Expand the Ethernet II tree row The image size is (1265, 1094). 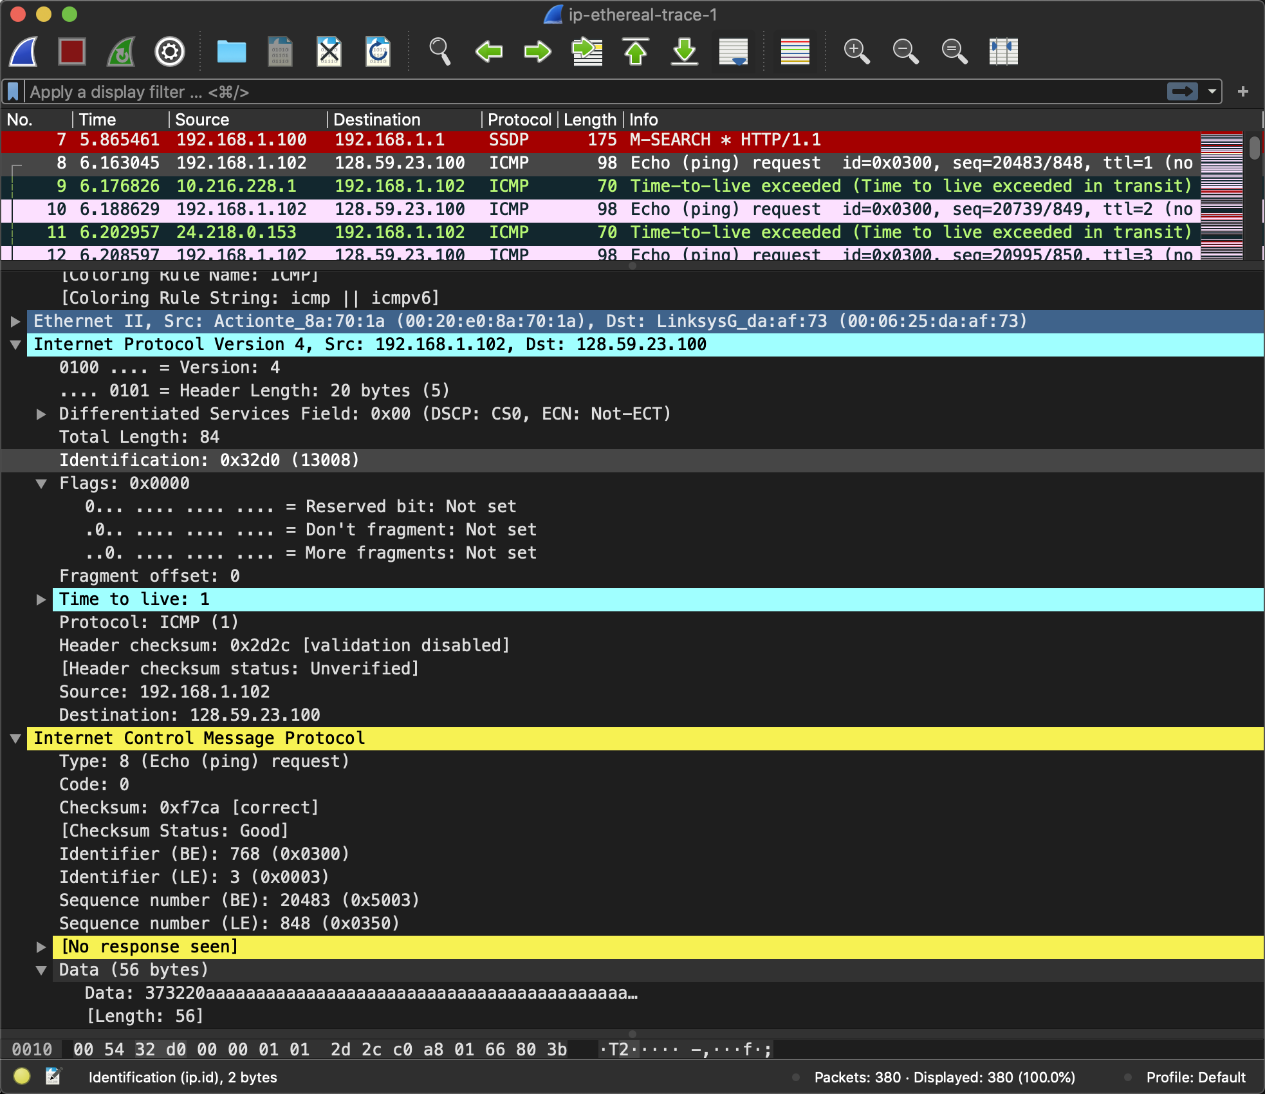15,321
